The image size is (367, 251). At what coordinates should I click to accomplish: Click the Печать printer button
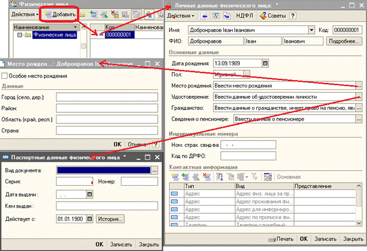tap(280, 239)
